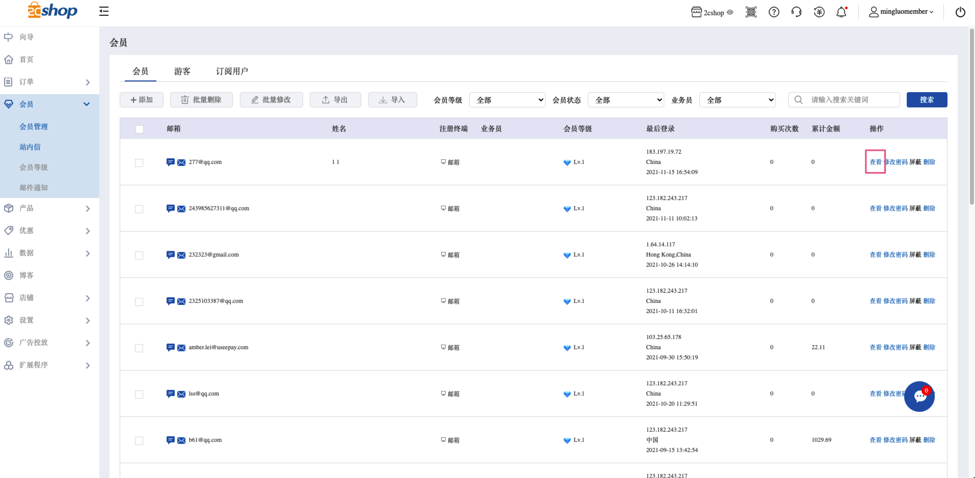Image resolution: width=975 pixels, height=478 pixels.
Task: Check the row checkbox for 2325103387@qq.com
Action: point(139,302)
